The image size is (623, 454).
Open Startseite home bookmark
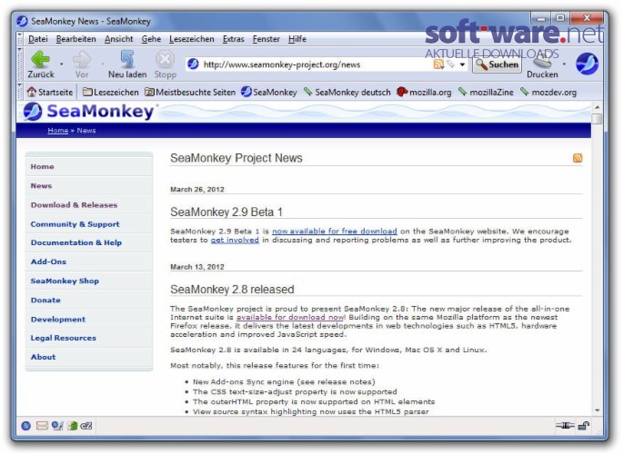[50, 92]
